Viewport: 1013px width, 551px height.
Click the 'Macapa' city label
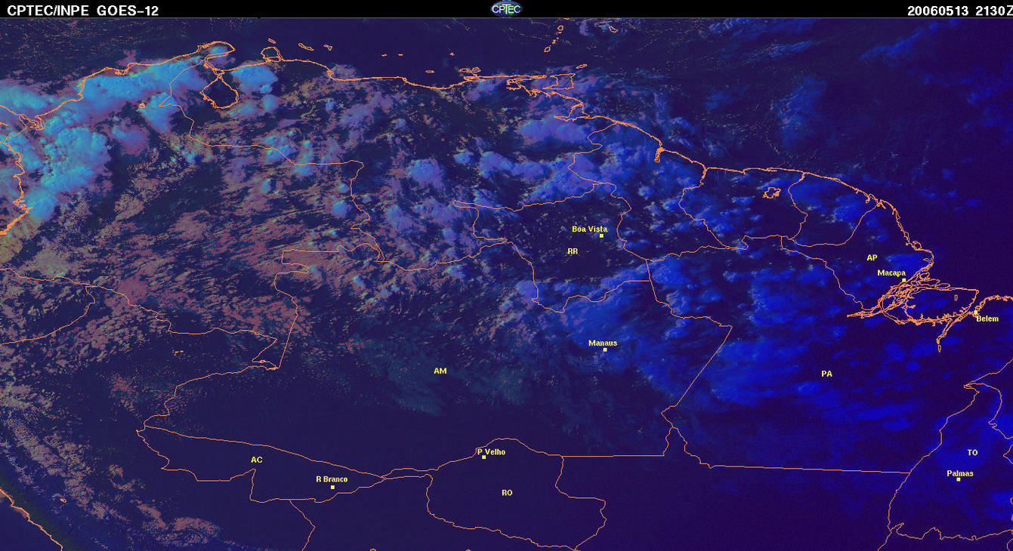click(891, 273)
